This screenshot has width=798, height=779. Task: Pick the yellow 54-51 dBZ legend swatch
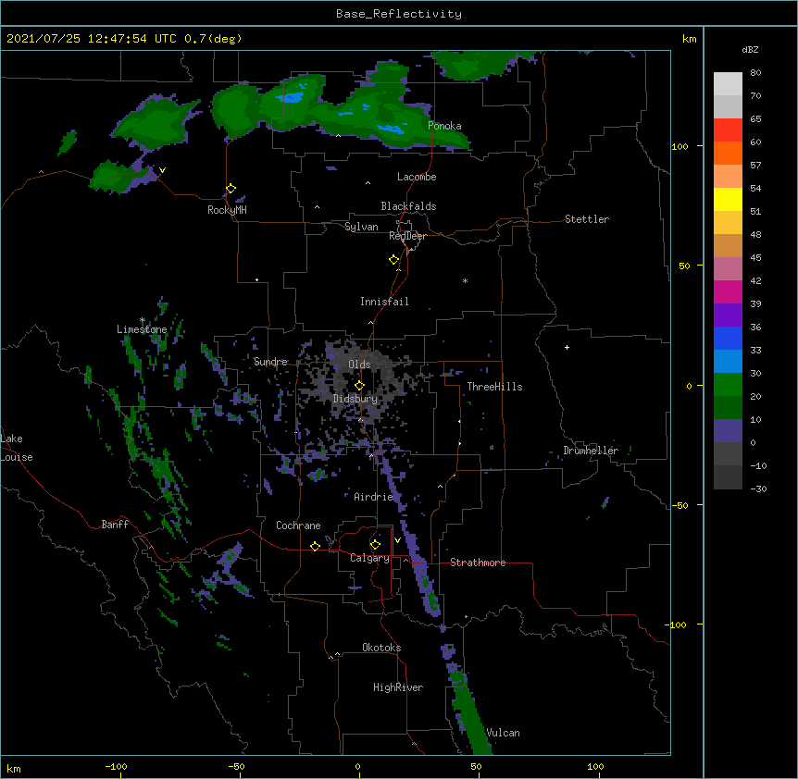[x=728, y=199]
